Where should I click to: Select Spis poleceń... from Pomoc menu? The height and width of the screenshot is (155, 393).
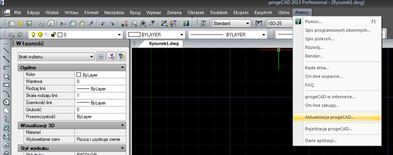(x=337, y=39)
